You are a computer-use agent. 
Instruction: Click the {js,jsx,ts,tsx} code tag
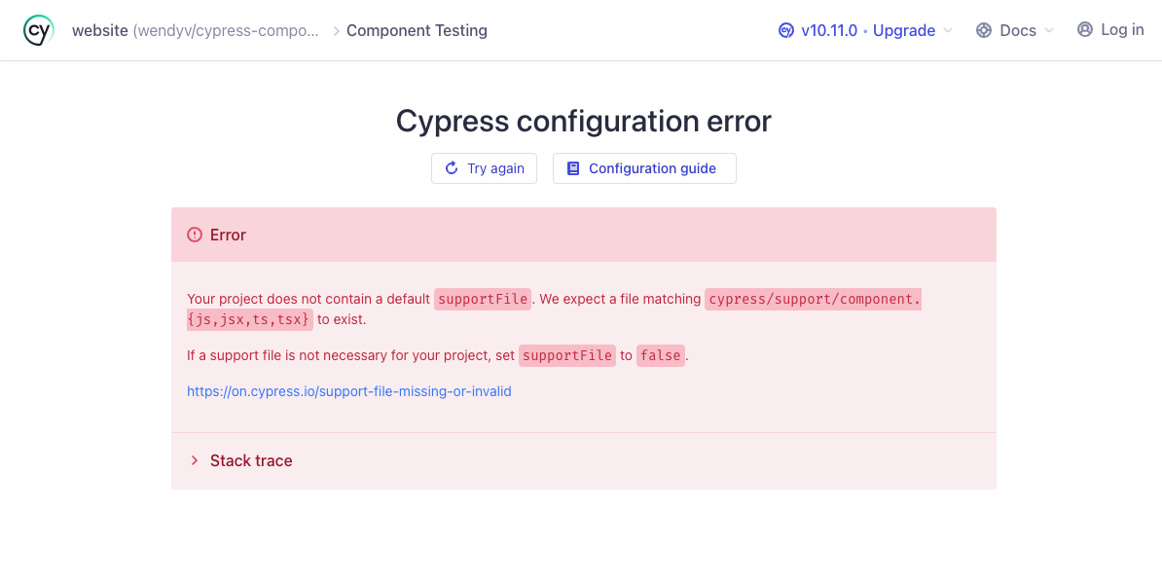click(x=250, y=320)
